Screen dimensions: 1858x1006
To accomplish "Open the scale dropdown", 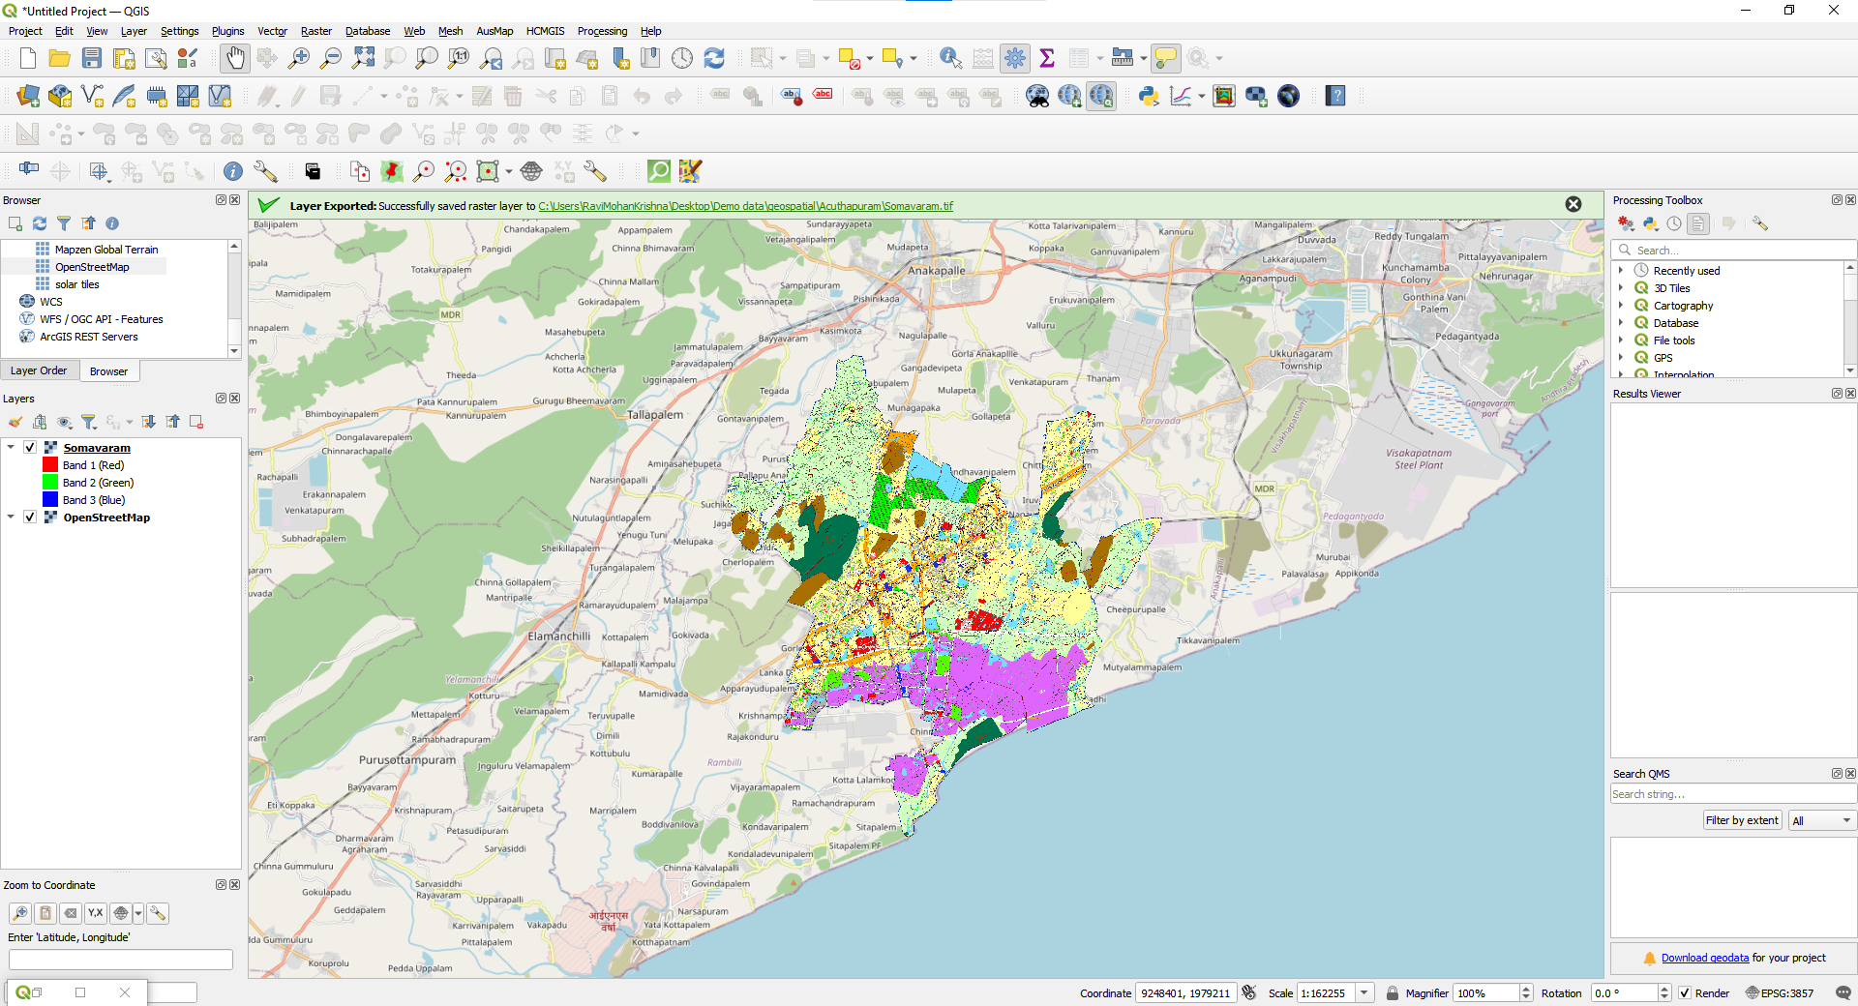I will (1364, 993).
